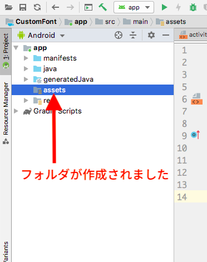This screenshot has width=207, height=262.
Task: Start debugging with the bug icon
Action: 193,7
